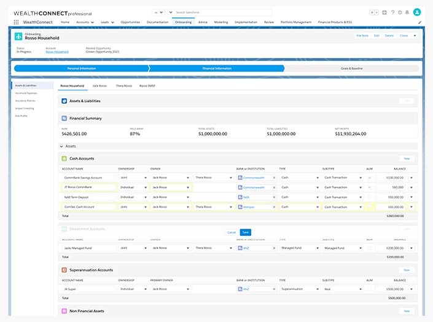
Task: Open Portfolio Management nav tab
Action: [x=296, y=22]
